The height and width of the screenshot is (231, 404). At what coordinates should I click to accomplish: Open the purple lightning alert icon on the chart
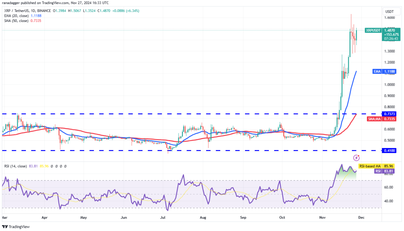click(x=356, y=157)
